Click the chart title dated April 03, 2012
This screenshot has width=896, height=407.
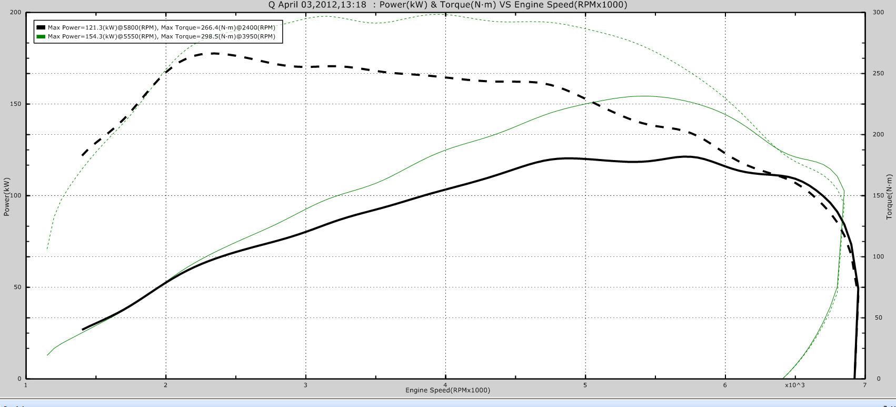[x=447, y=5]
